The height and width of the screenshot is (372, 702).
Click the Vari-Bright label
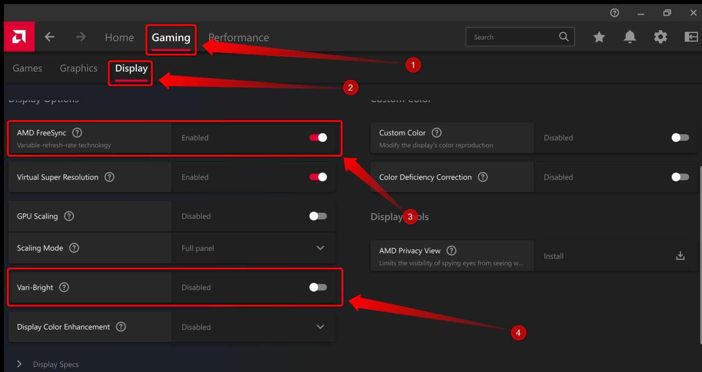(x=35, y=287)
